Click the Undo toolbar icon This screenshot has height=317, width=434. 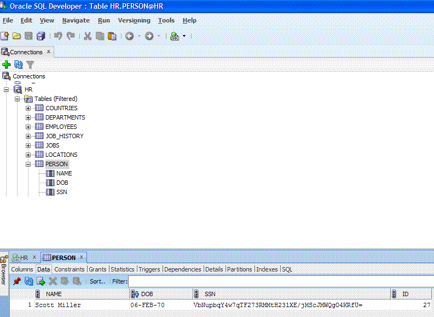pos(58,36)
